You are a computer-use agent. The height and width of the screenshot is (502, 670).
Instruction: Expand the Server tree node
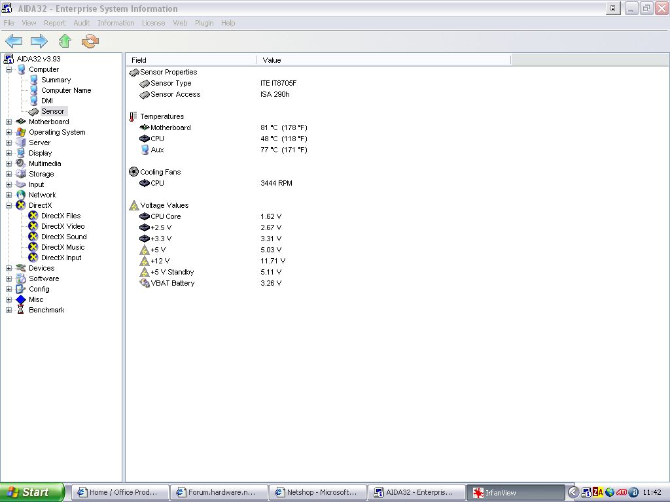(x=9, y=142)
